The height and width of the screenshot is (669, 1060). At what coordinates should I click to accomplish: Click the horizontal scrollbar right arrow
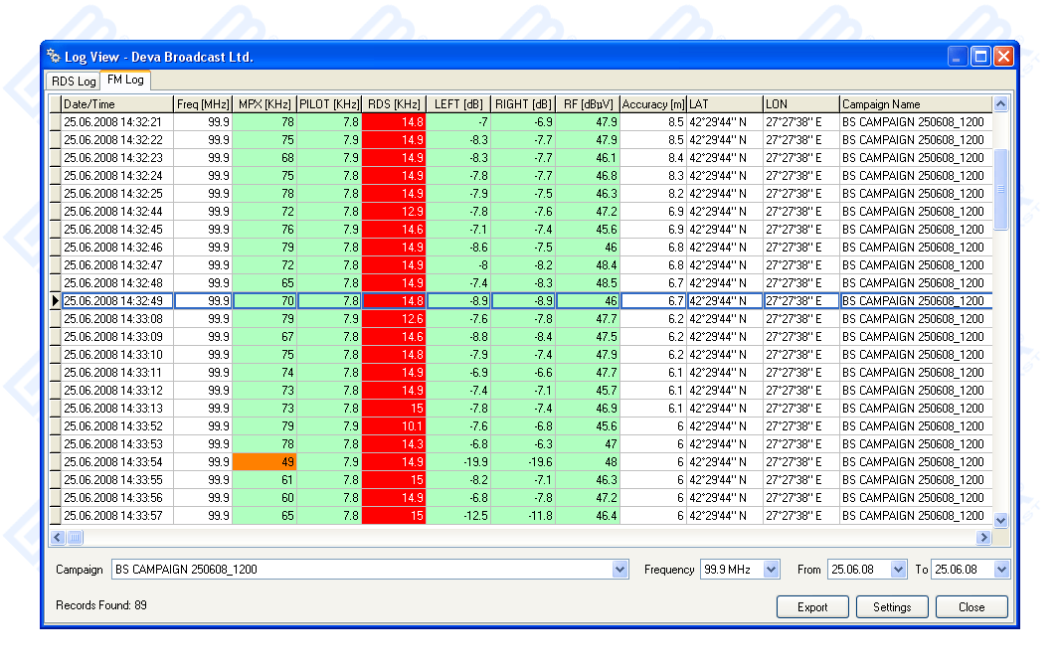(x=983, y=538)
